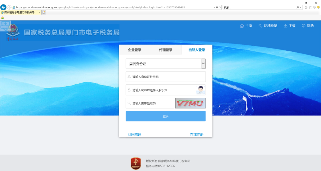Screen dimensions: 321x171
Task: Switch to the 企业登录 tab
Action: [135, 50]
